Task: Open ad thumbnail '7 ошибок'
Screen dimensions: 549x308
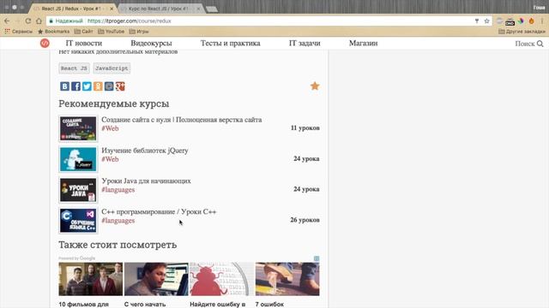Action: pyautogui.click(x=287, y=279)
